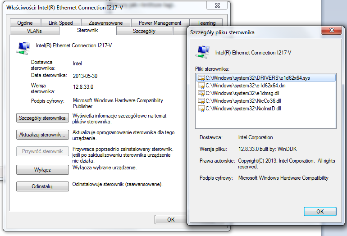Select the NicCo36.dll file row
Screen dimensions: 347x236
[x=265, y=100]
